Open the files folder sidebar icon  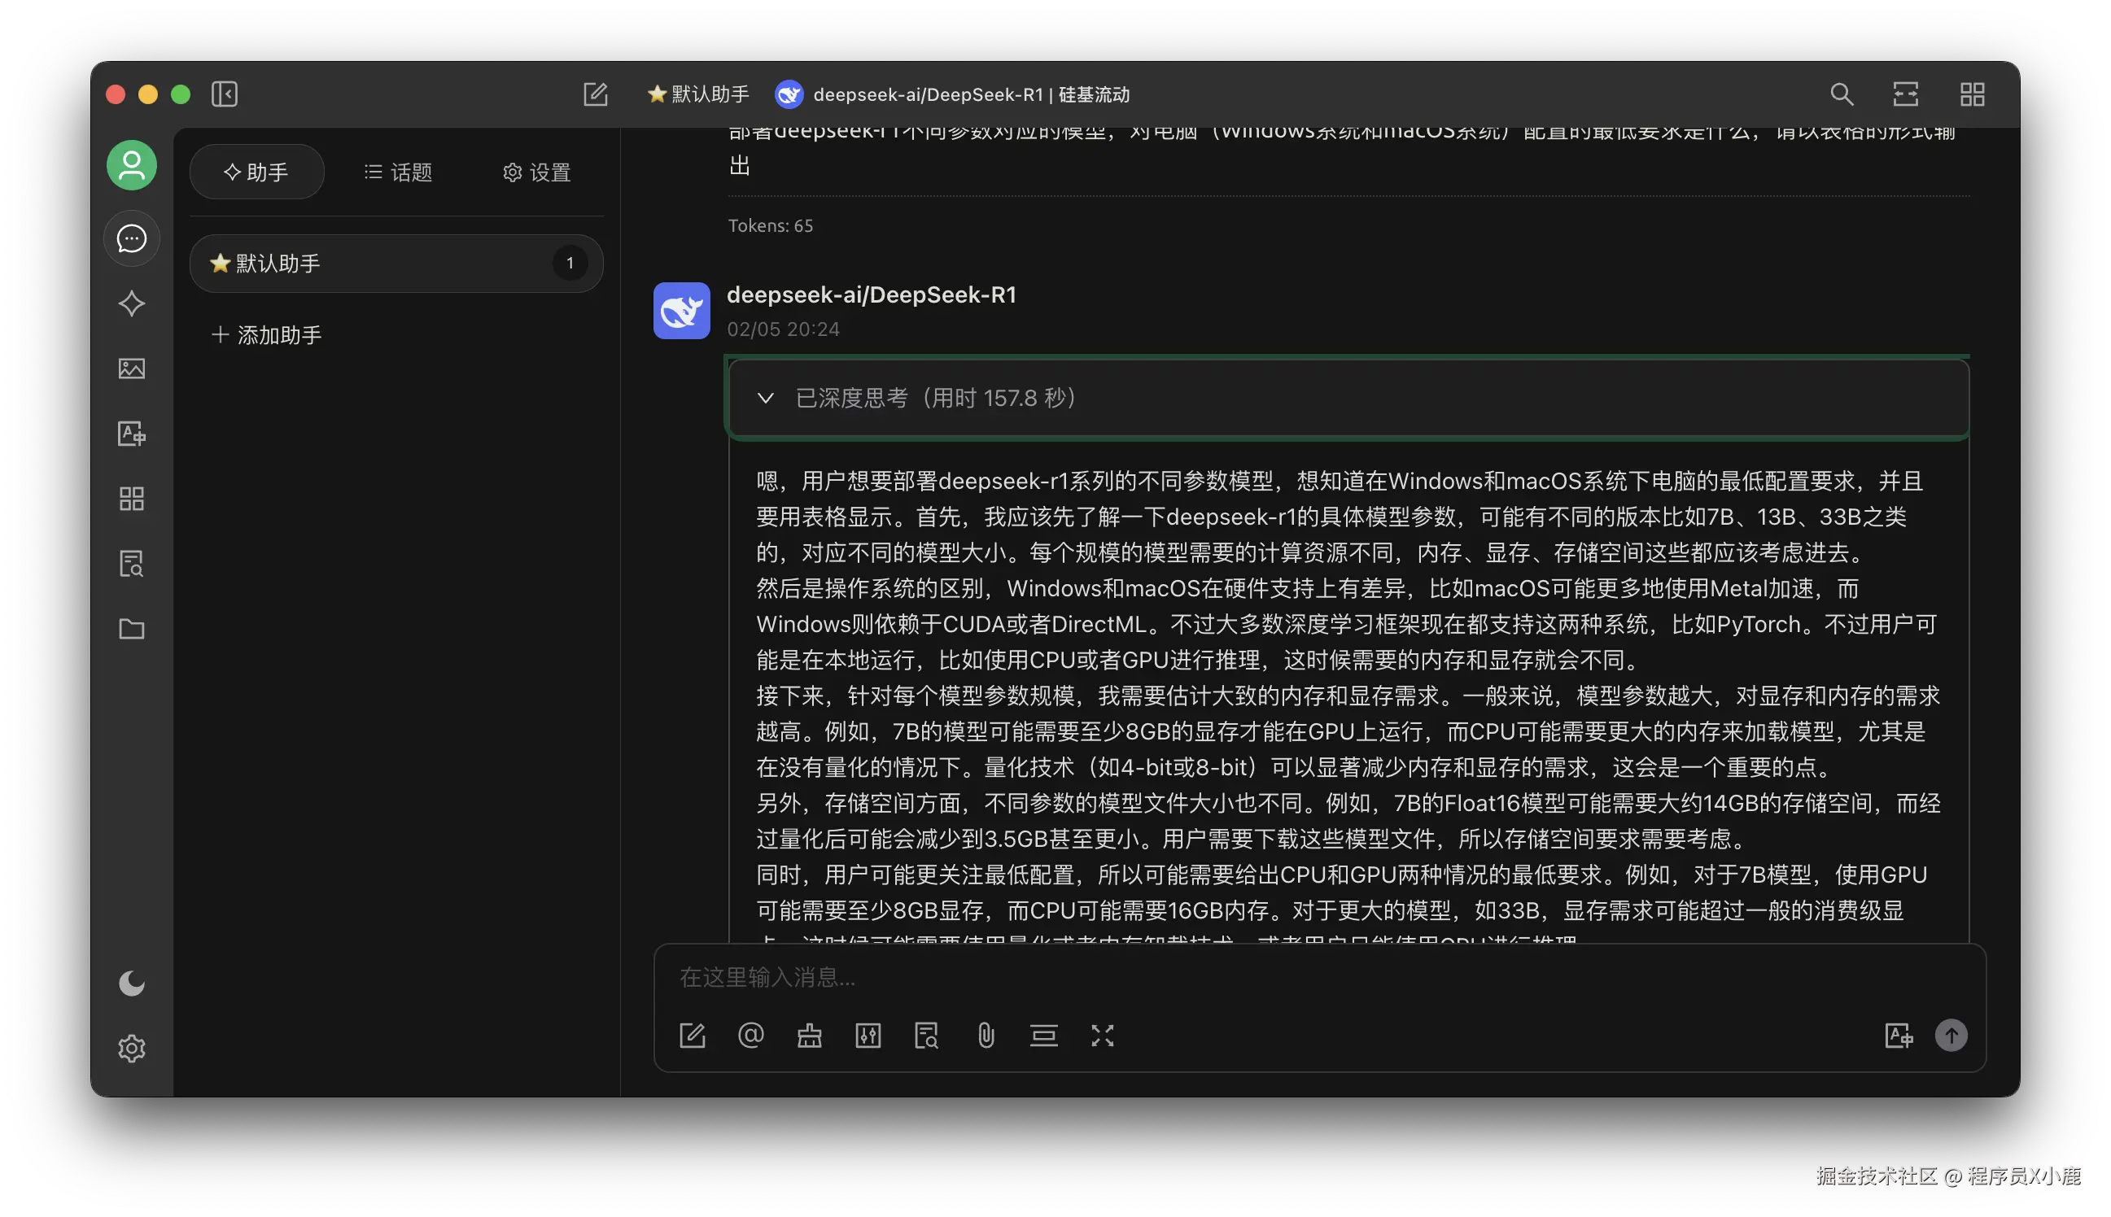tap(131, 629)
